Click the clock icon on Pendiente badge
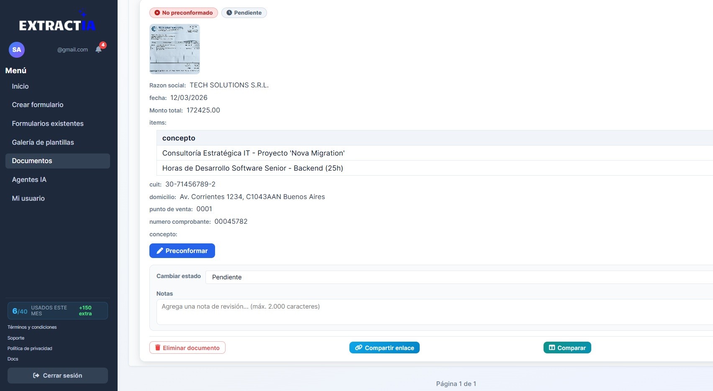The width and height of the screenshot is (713, 391). coord(230,13)
